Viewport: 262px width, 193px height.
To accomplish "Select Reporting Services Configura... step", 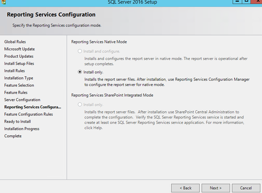I will coord(33,107).
